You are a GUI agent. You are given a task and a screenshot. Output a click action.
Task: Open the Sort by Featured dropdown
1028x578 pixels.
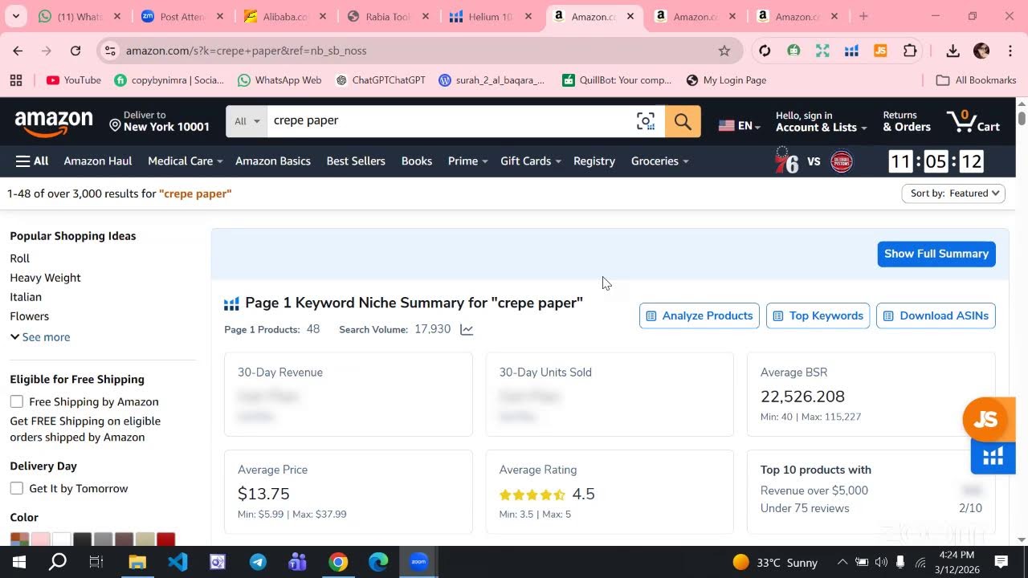click(953, 193)
